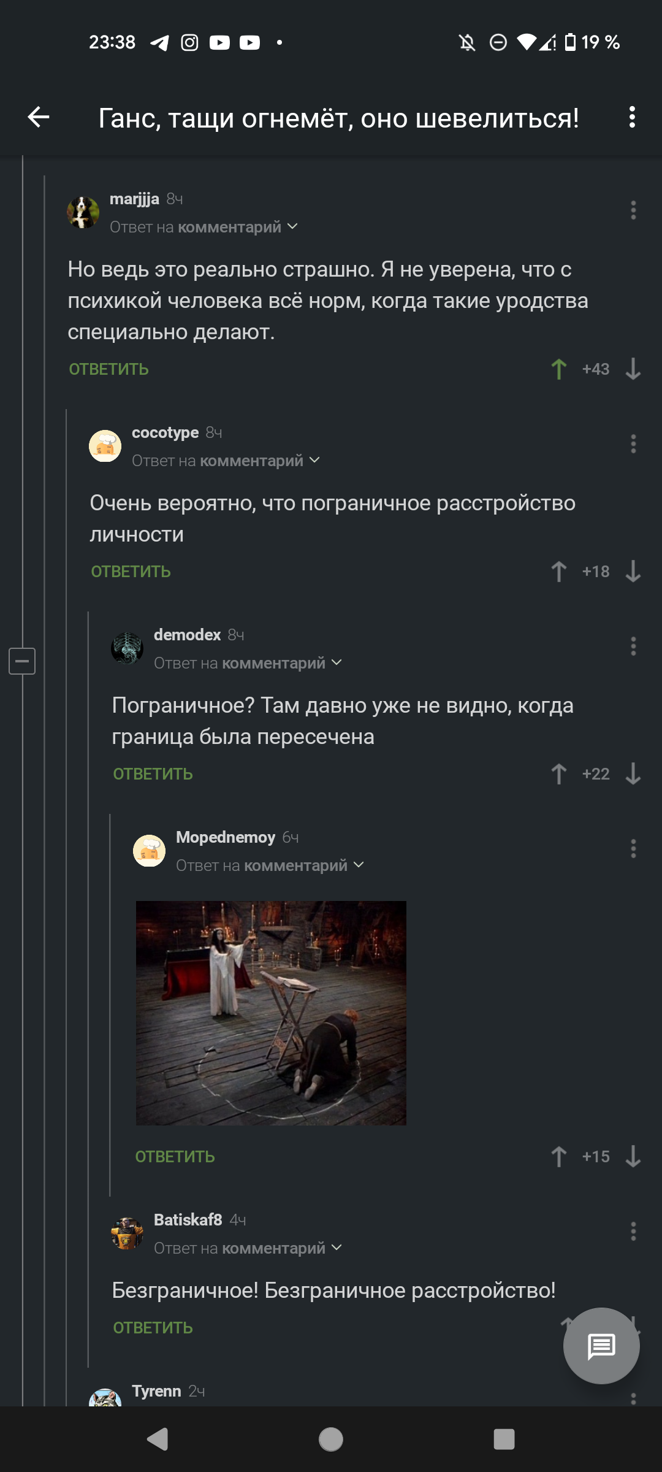Screen dimensions: 662x1472
Task: Expand parent comment above Mopednemoy's reply
Action: 270,865
